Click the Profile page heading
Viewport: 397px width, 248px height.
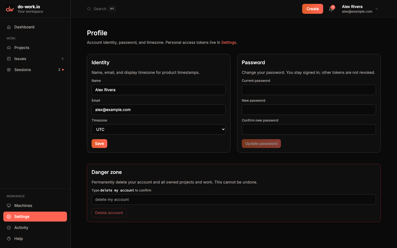coord(97,33)
